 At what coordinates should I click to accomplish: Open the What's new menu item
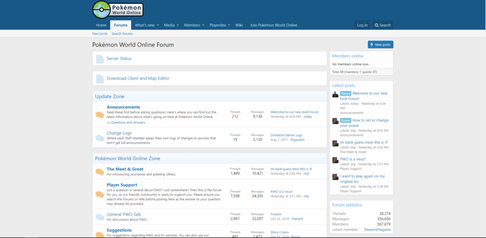point(145,25)
